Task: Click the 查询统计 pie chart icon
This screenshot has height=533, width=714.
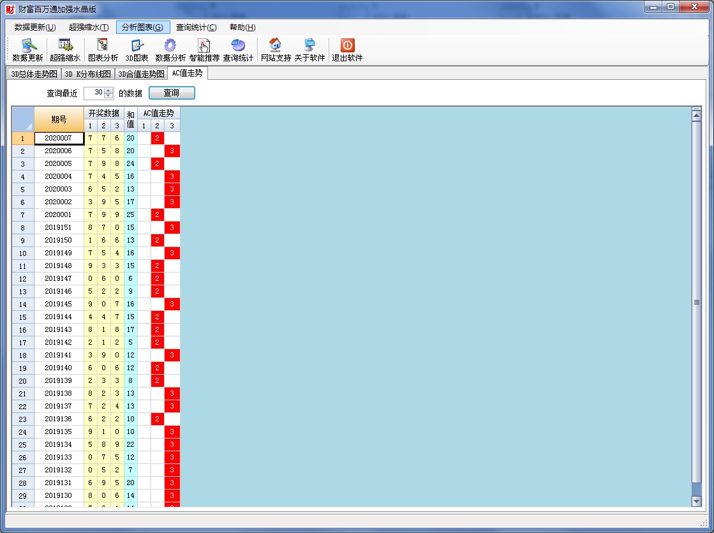Action: (238, 45)
